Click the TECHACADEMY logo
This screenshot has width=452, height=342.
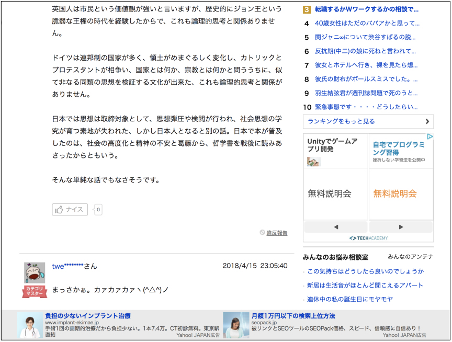[x=368, y=238]
